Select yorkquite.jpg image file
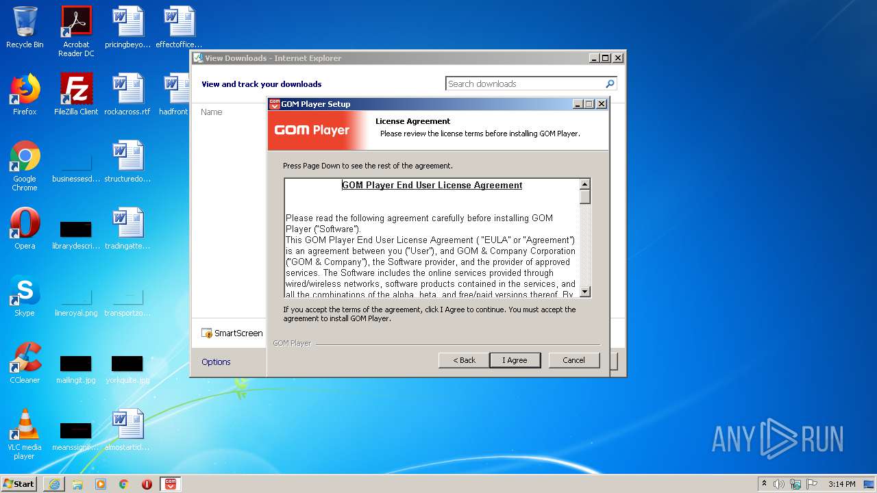Screen dimensions: 877x493 (x=127, y=367)
